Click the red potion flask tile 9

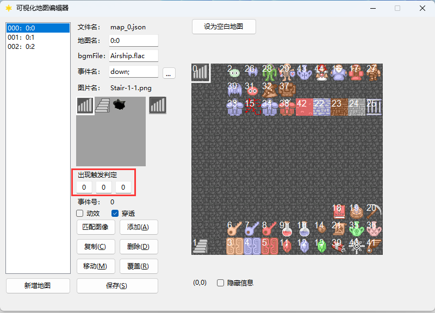point(287,229)
